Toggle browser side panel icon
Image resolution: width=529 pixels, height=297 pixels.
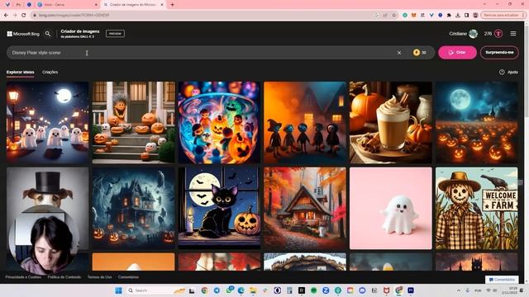pyautogui.click(x=466, y=15)
